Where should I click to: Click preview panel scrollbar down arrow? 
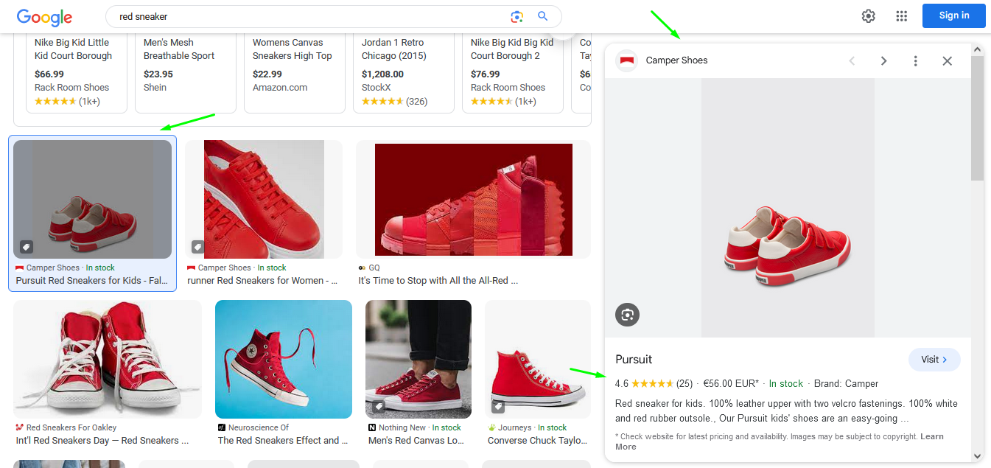[x=978, y=456]
